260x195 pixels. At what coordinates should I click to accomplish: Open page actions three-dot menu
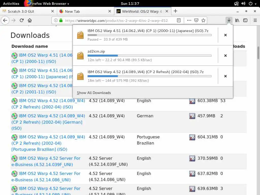pos(189,20)
